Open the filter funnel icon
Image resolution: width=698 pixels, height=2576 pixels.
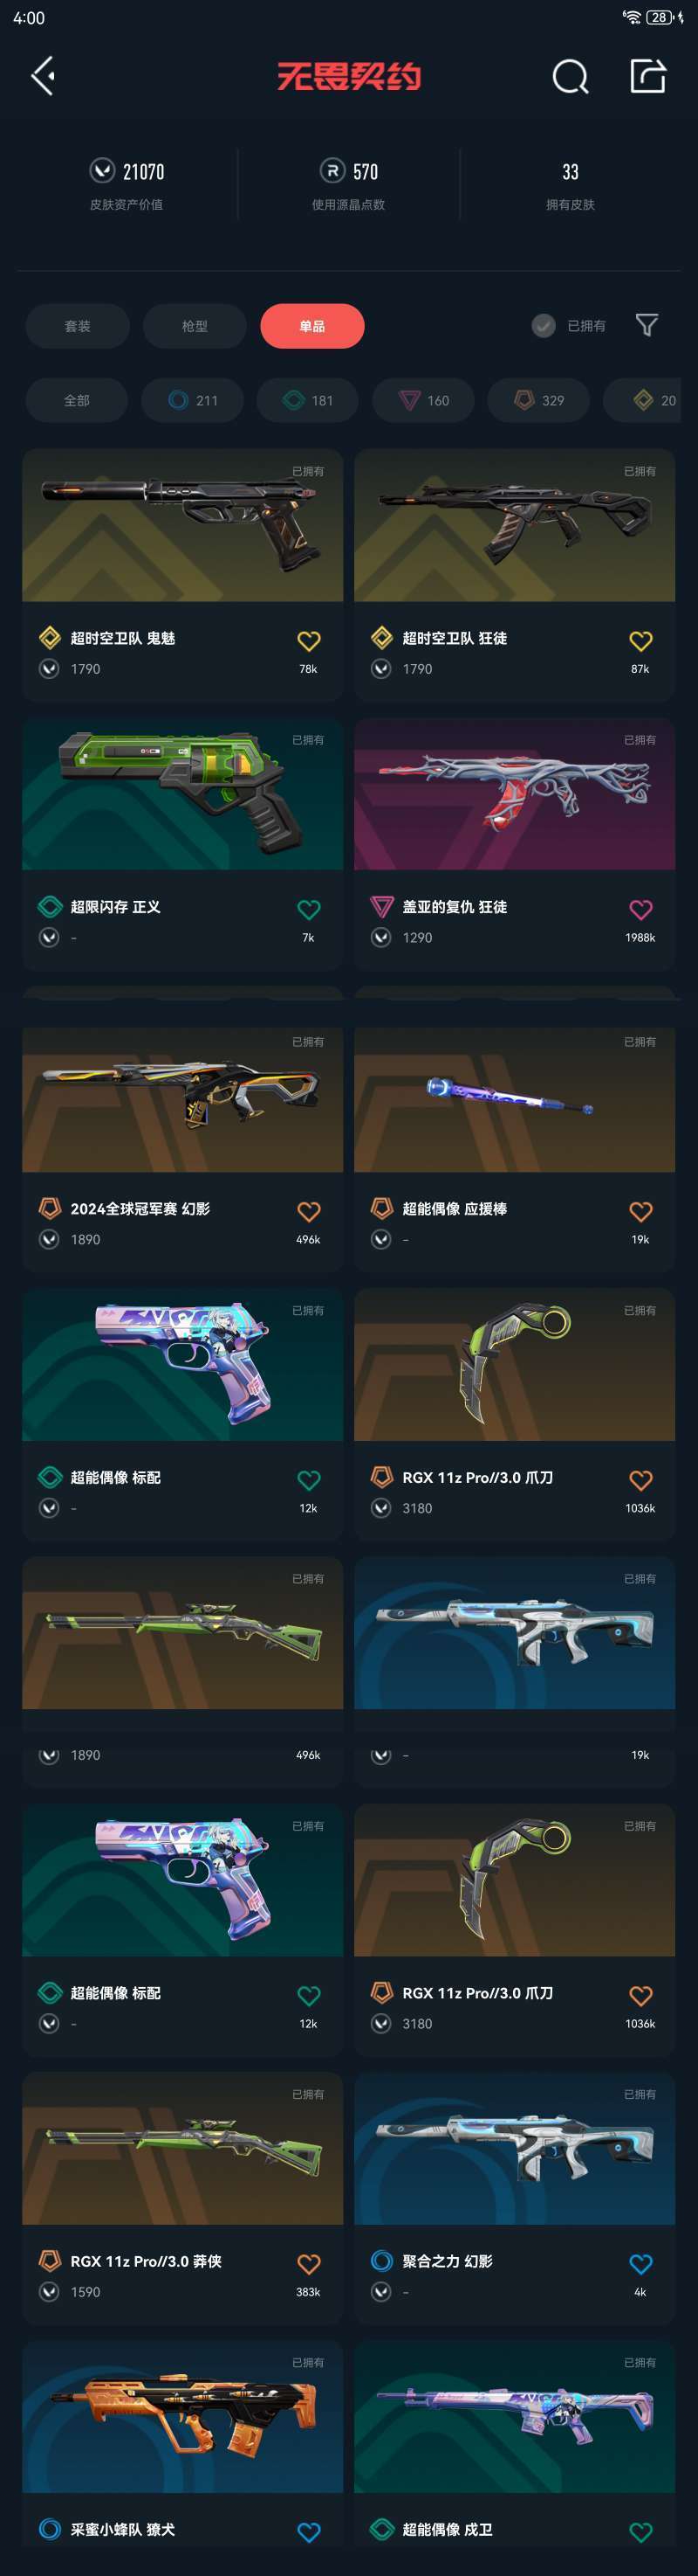(647, 325)
